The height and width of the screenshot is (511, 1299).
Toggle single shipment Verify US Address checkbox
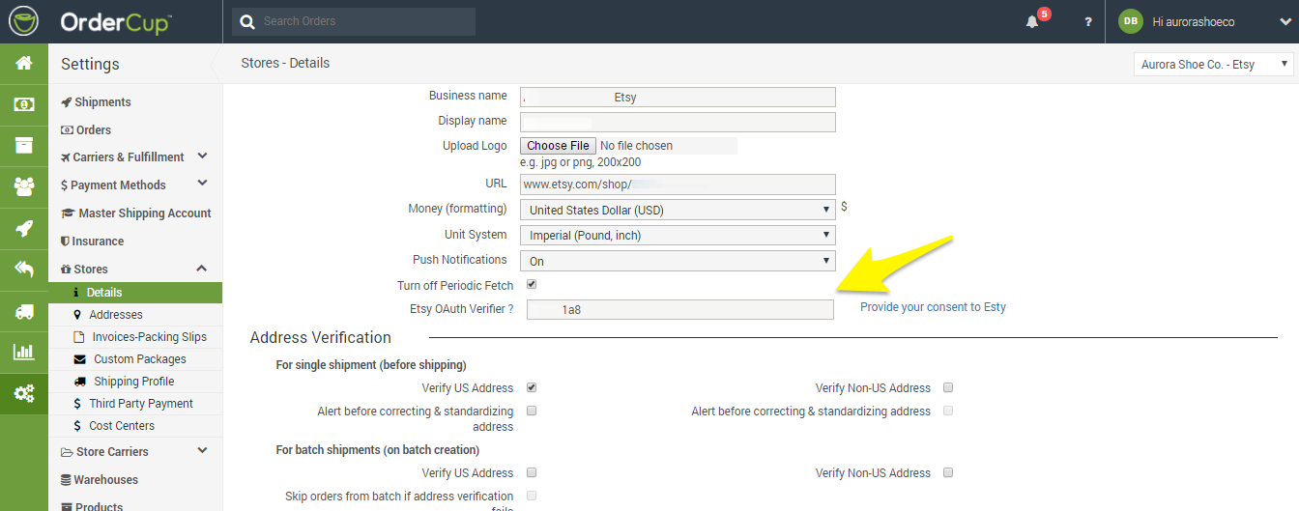(x=532, y=387)
